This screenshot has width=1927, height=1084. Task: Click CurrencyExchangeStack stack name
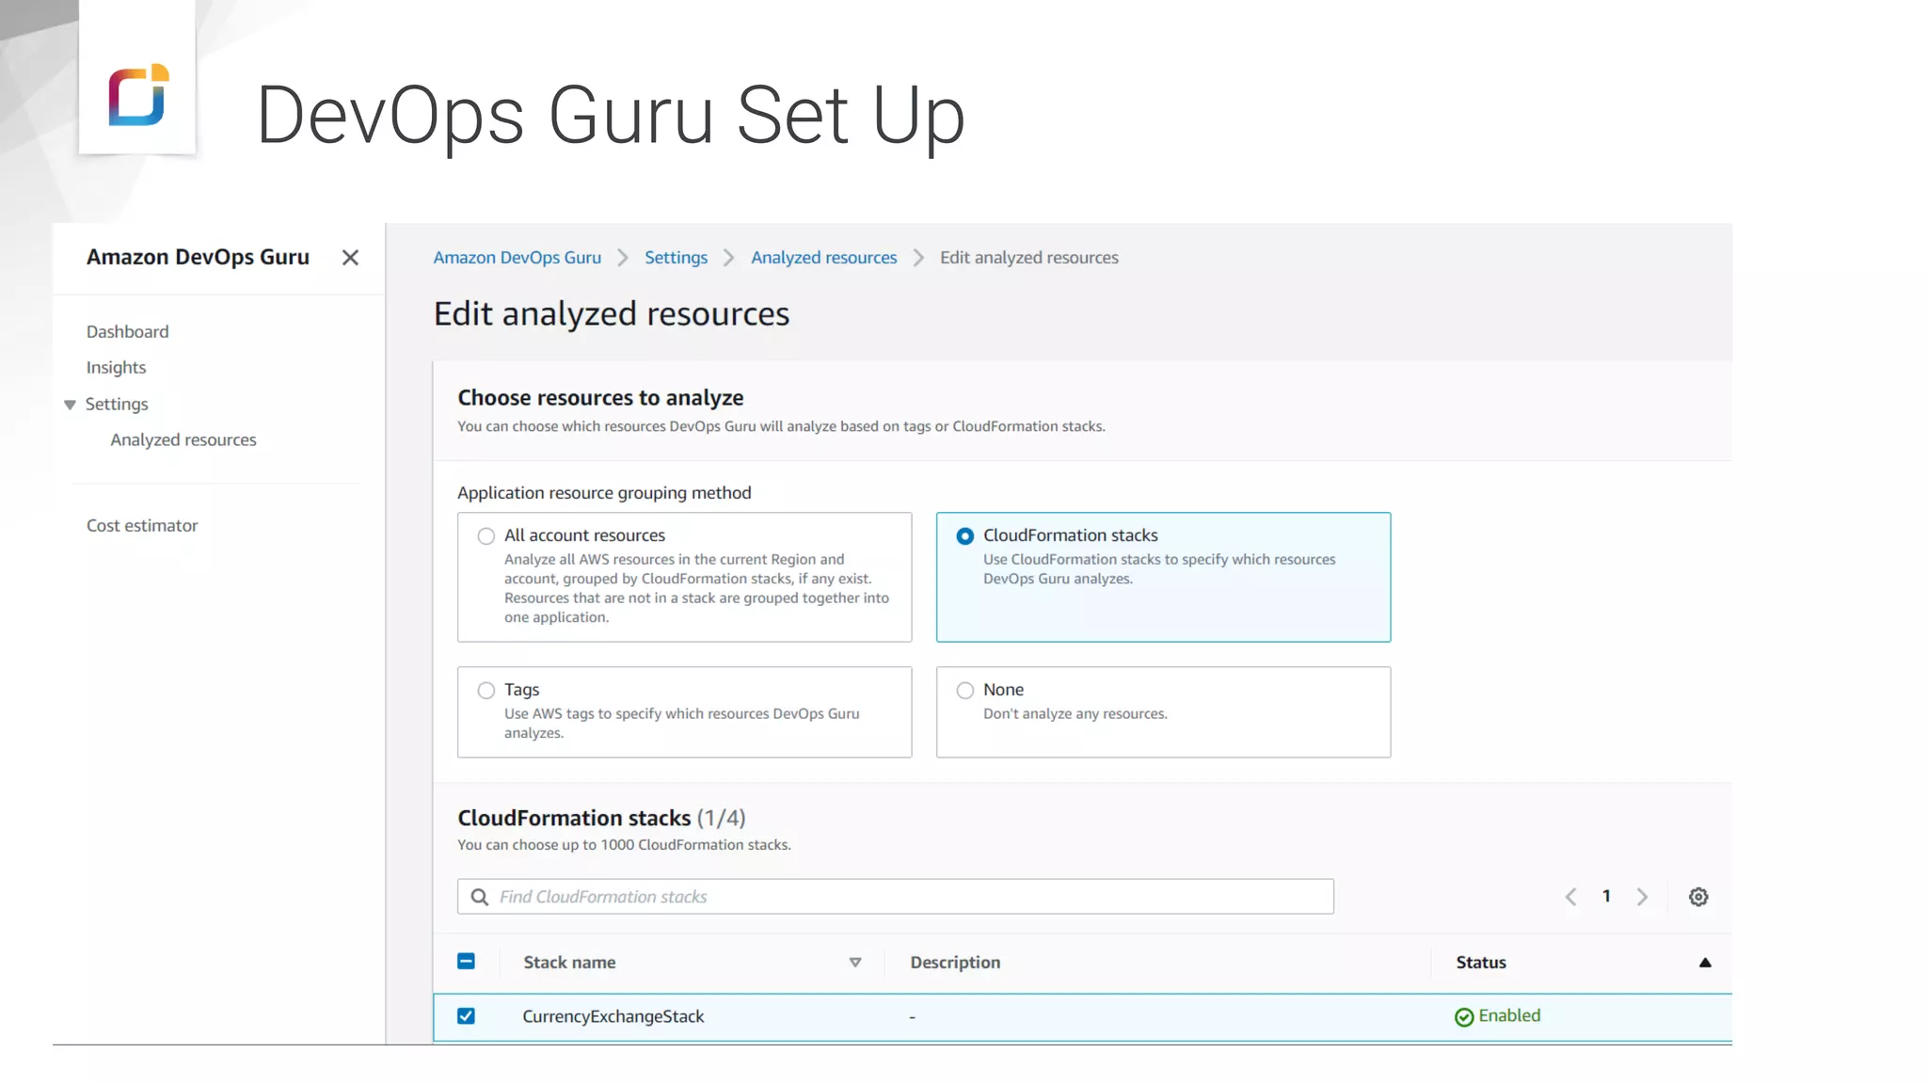pyautogui.click(x=613, y=1017)
